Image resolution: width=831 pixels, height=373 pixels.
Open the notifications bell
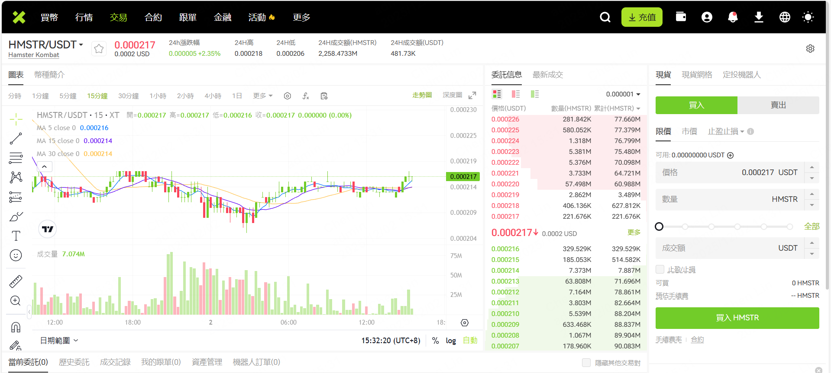[733, 17]
